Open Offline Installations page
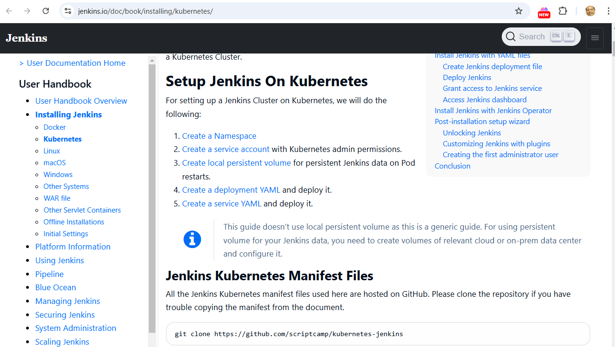This screenshot has height=347, width=615. (74, 222)
